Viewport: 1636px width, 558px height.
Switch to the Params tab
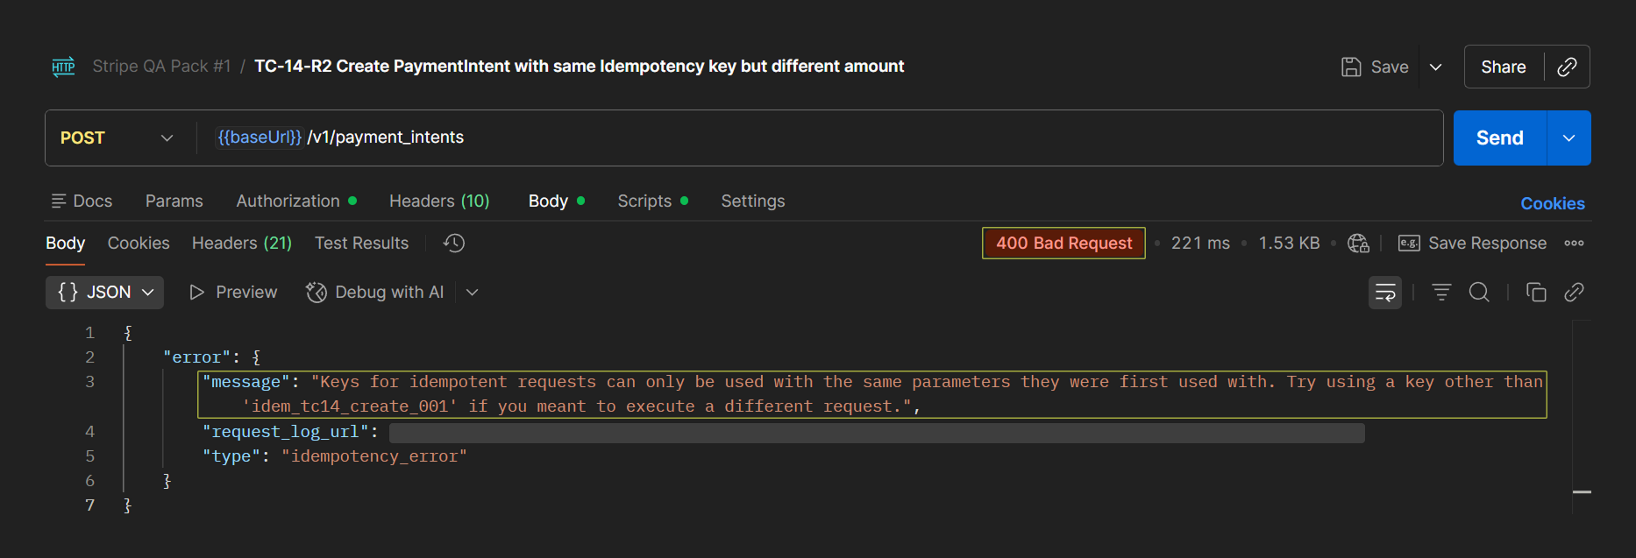(174, 201)
